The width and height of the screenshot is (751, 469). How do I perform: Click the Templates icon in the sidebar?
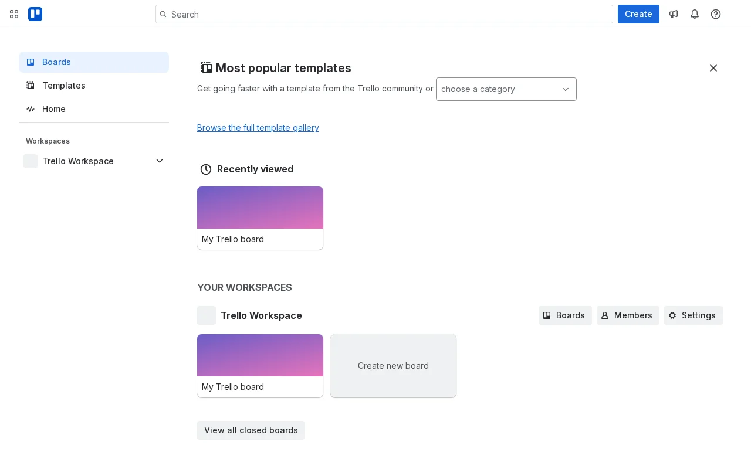point(31,86)
